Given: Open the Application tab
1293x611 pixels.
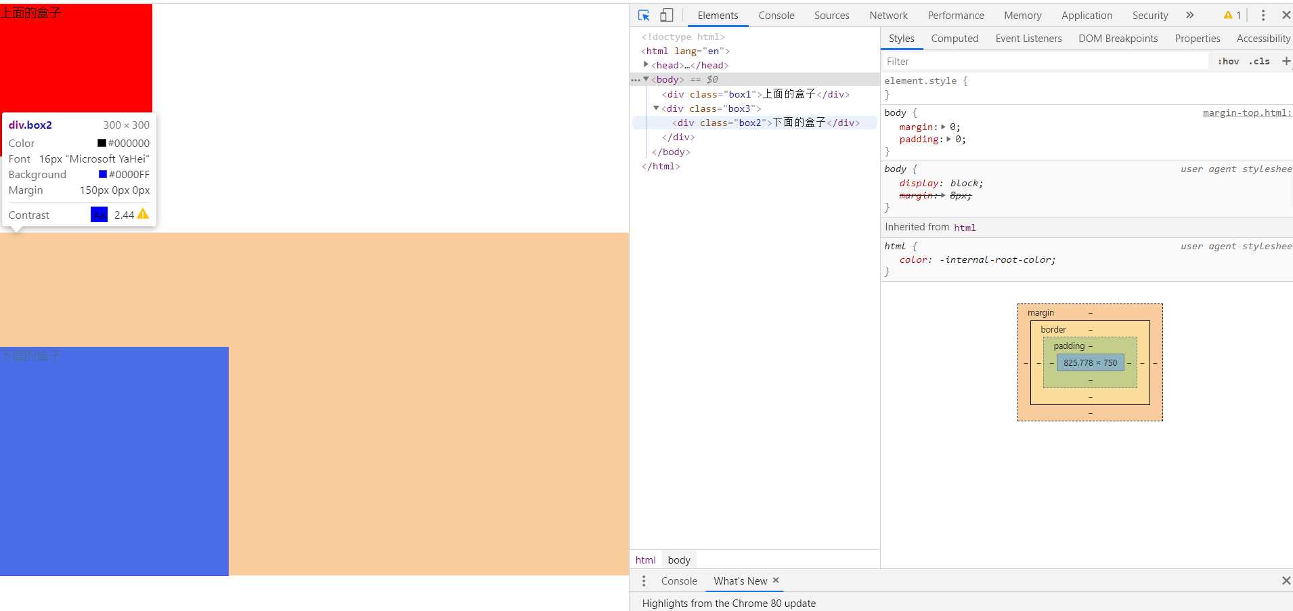Looking at the screenshot, I should [1087, 15].
